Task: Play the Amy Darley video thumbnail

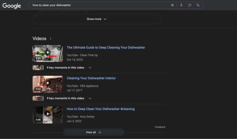Action: (x=48, y=115)
